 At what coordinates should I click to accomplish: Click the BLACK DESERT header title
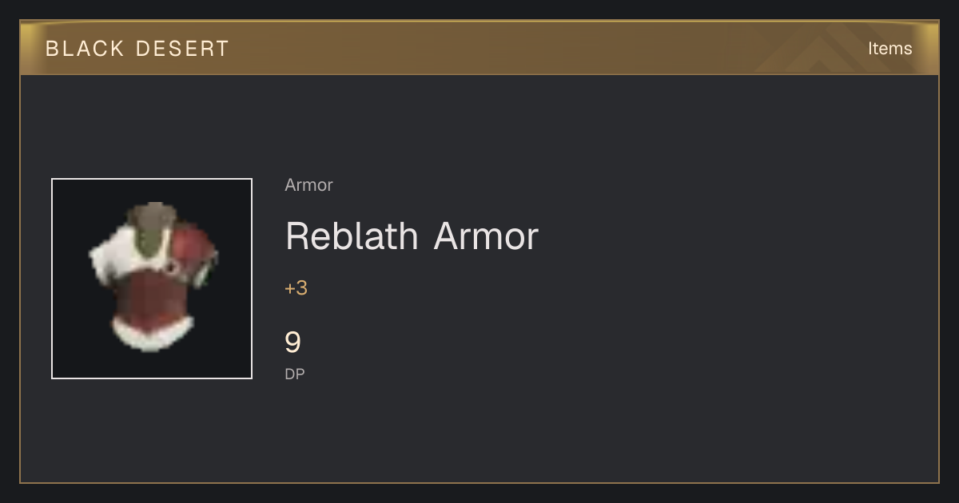click(137, 49)
